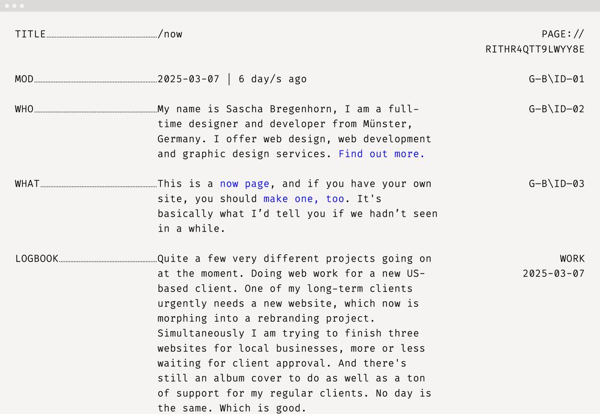Click the WHAT row label
The image size is (600, 414).
coord(27,184)
